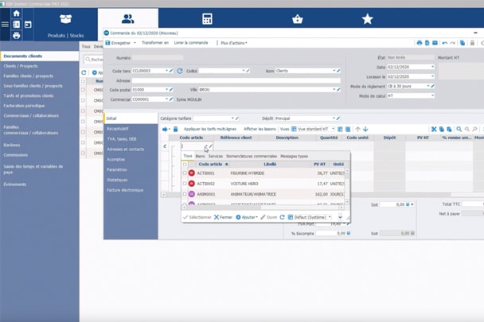Viewport: 484px width, 322px height.
Task: Click the print icon in order toolbar
Action: (x=419, y=43)
